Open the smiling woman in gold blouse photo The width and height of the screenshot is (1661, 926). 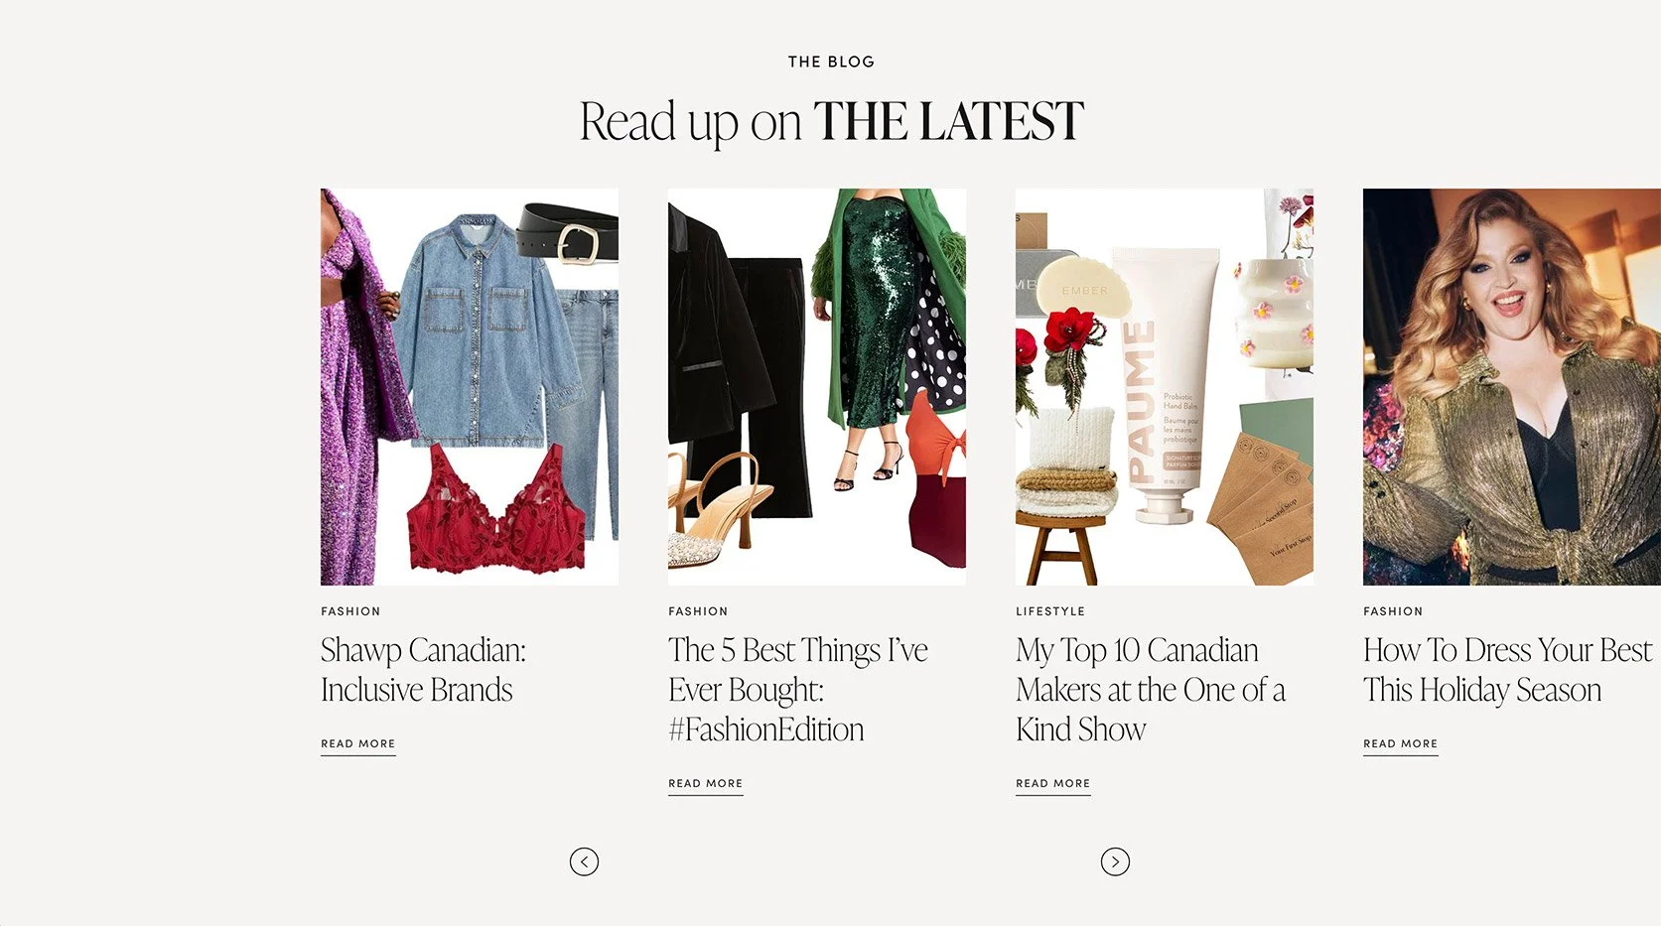coord(1512,387)
